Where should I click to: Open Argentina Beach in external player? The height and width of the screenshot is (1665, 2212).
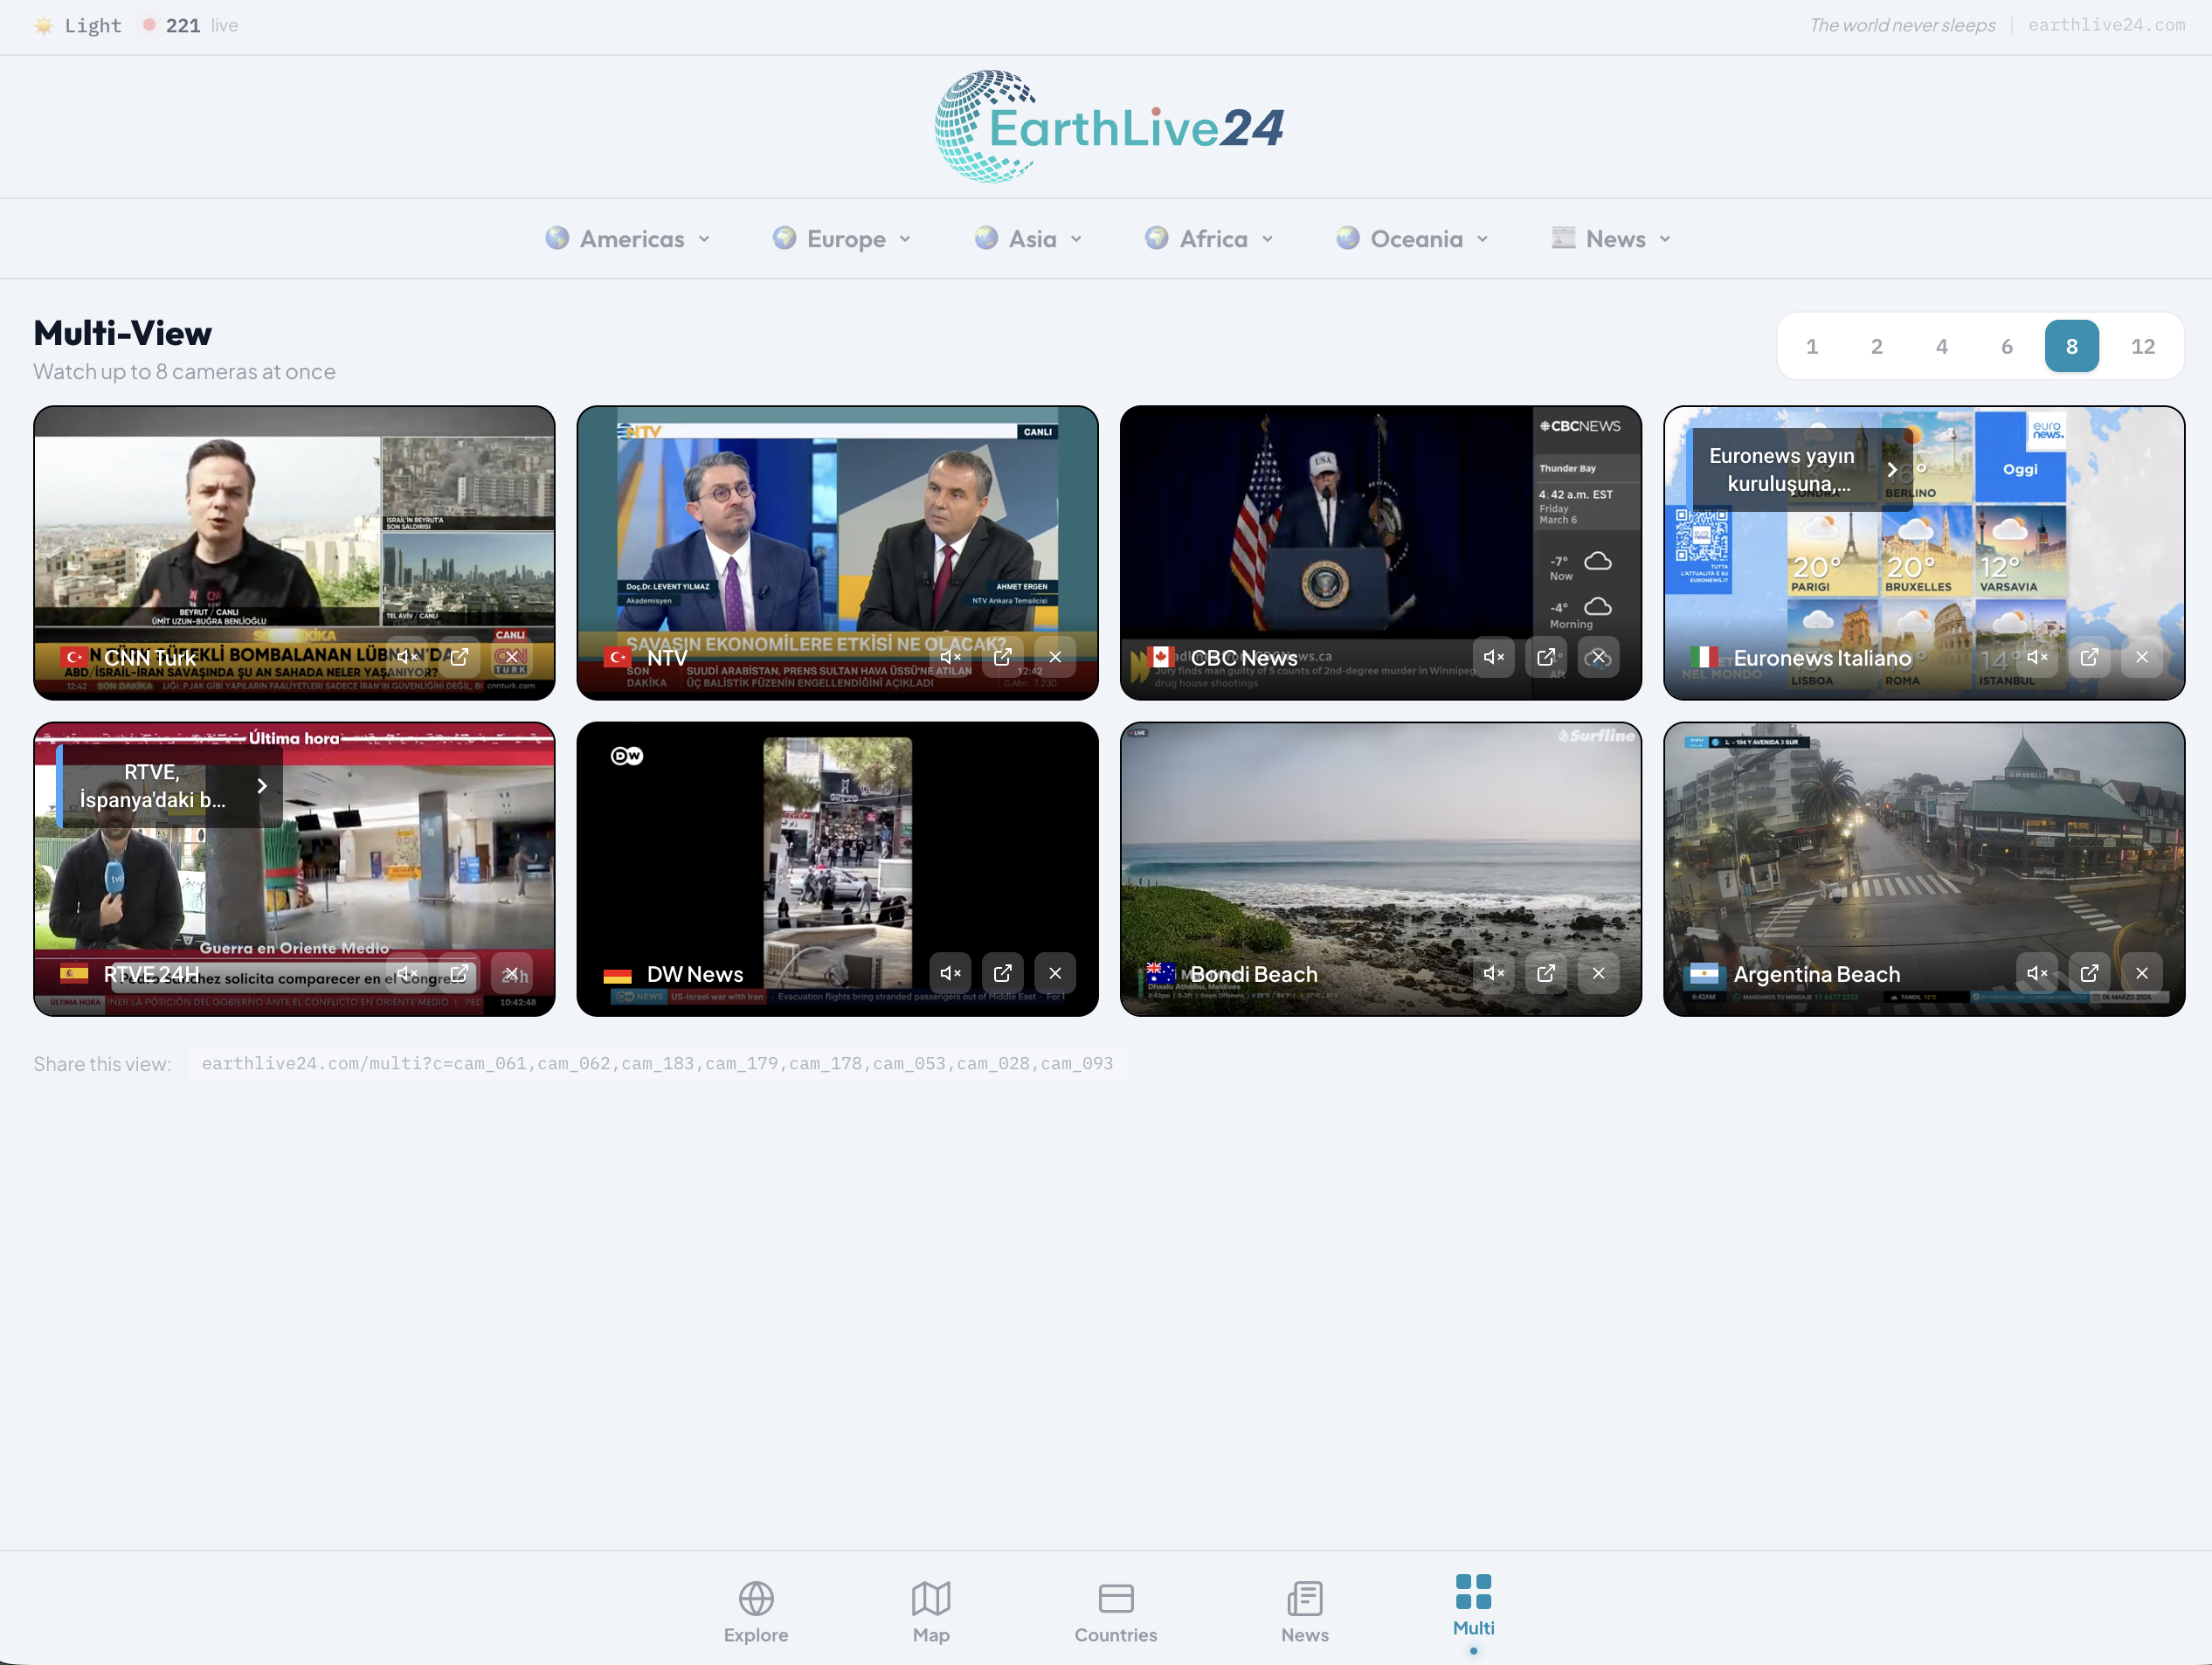click(2089, 972)
